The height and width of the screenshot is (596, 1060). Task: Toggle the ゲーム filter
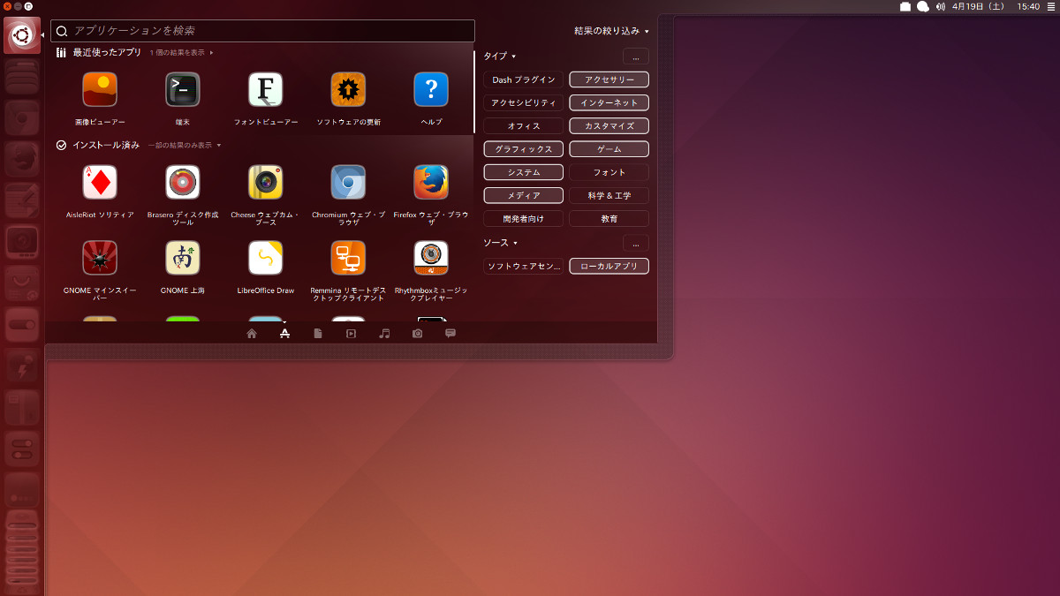(609, 149)
